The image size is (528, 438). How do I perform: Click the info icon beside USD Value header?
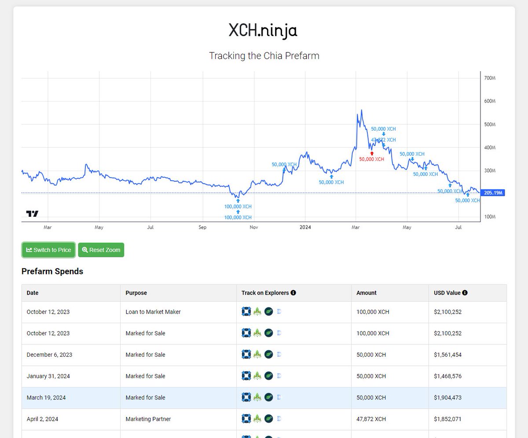(465, 293)
